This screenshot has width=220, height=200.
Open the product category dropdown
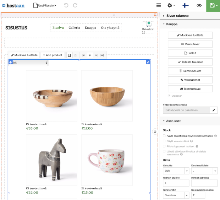(29, 63)
